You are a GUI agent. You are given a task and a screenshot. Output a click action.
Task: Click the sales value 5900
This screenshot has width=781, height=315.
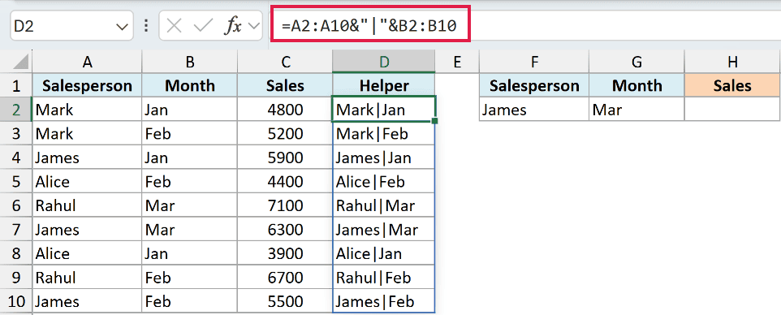point(286,157)
